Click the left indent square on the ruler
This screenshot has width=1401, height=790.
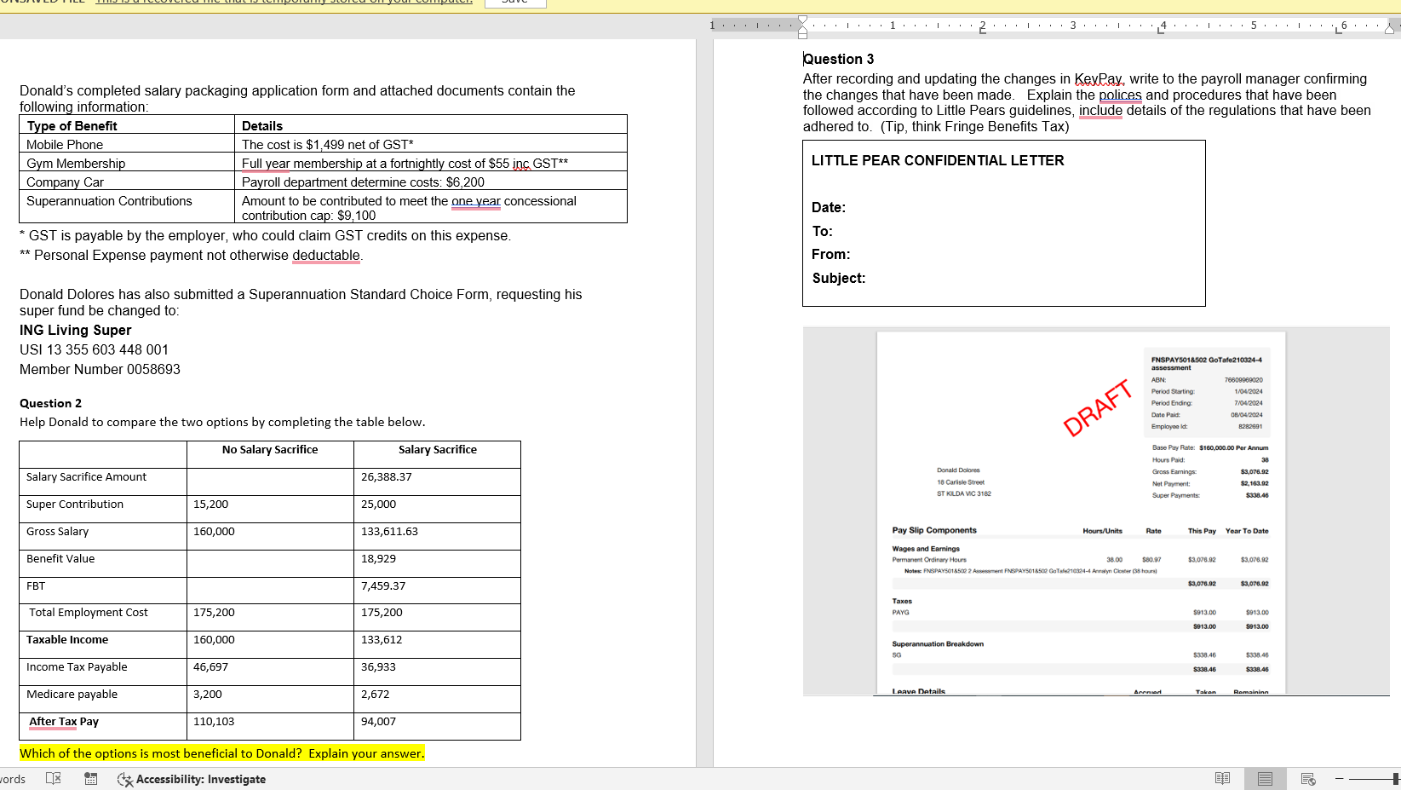tap(802, 35)
